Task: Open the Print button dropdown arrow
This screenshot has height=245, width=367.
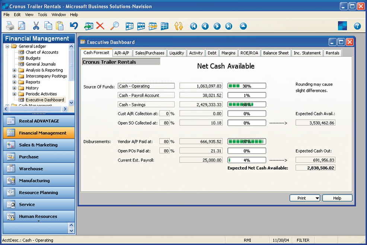Action: (x=317, y=198)
